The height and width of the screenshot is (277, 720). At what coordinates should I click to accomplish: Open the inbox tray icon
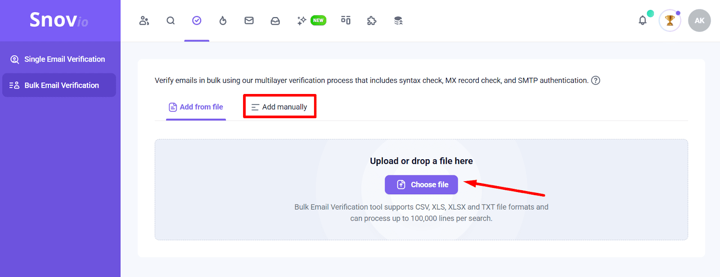275,21
